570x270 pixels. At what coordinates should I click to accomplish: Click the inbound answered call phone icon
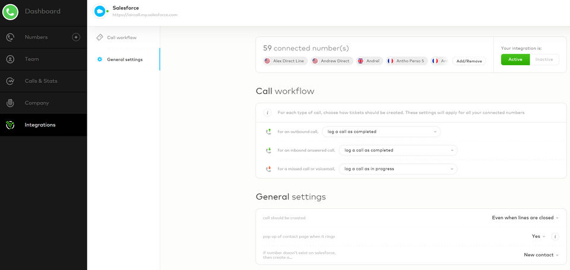click(268, 150)
